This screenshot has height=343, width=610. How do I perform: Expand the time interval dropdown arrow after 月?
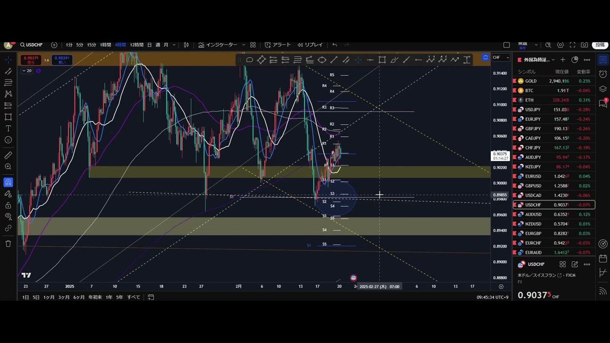pos(174,45)
